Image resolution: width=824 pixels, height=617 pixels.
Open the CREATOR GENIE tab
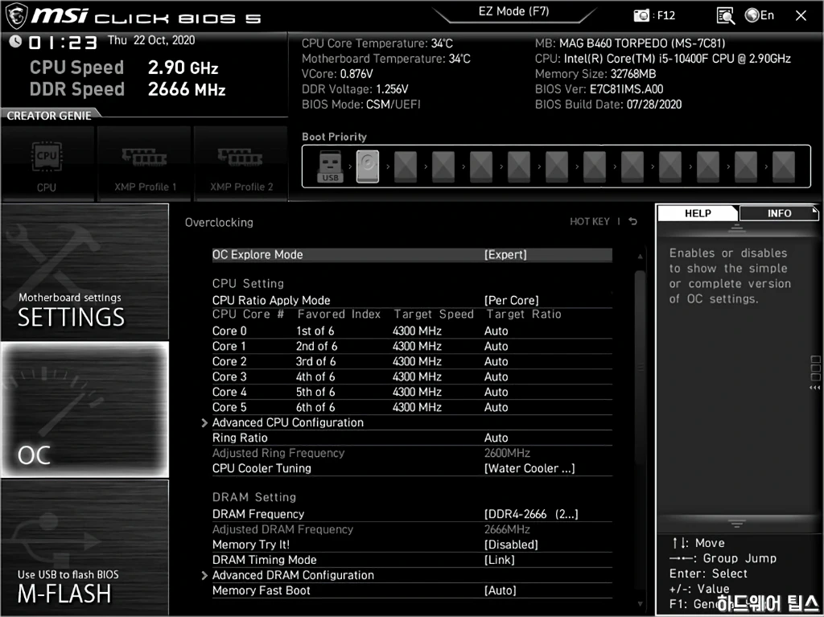point(49,116)
